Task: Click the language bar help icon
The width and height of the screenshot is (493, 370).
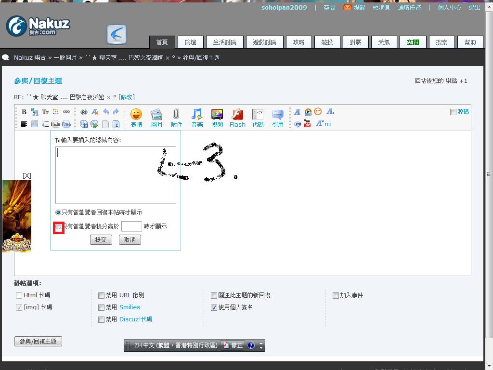Action: click(x=250, y=345)
